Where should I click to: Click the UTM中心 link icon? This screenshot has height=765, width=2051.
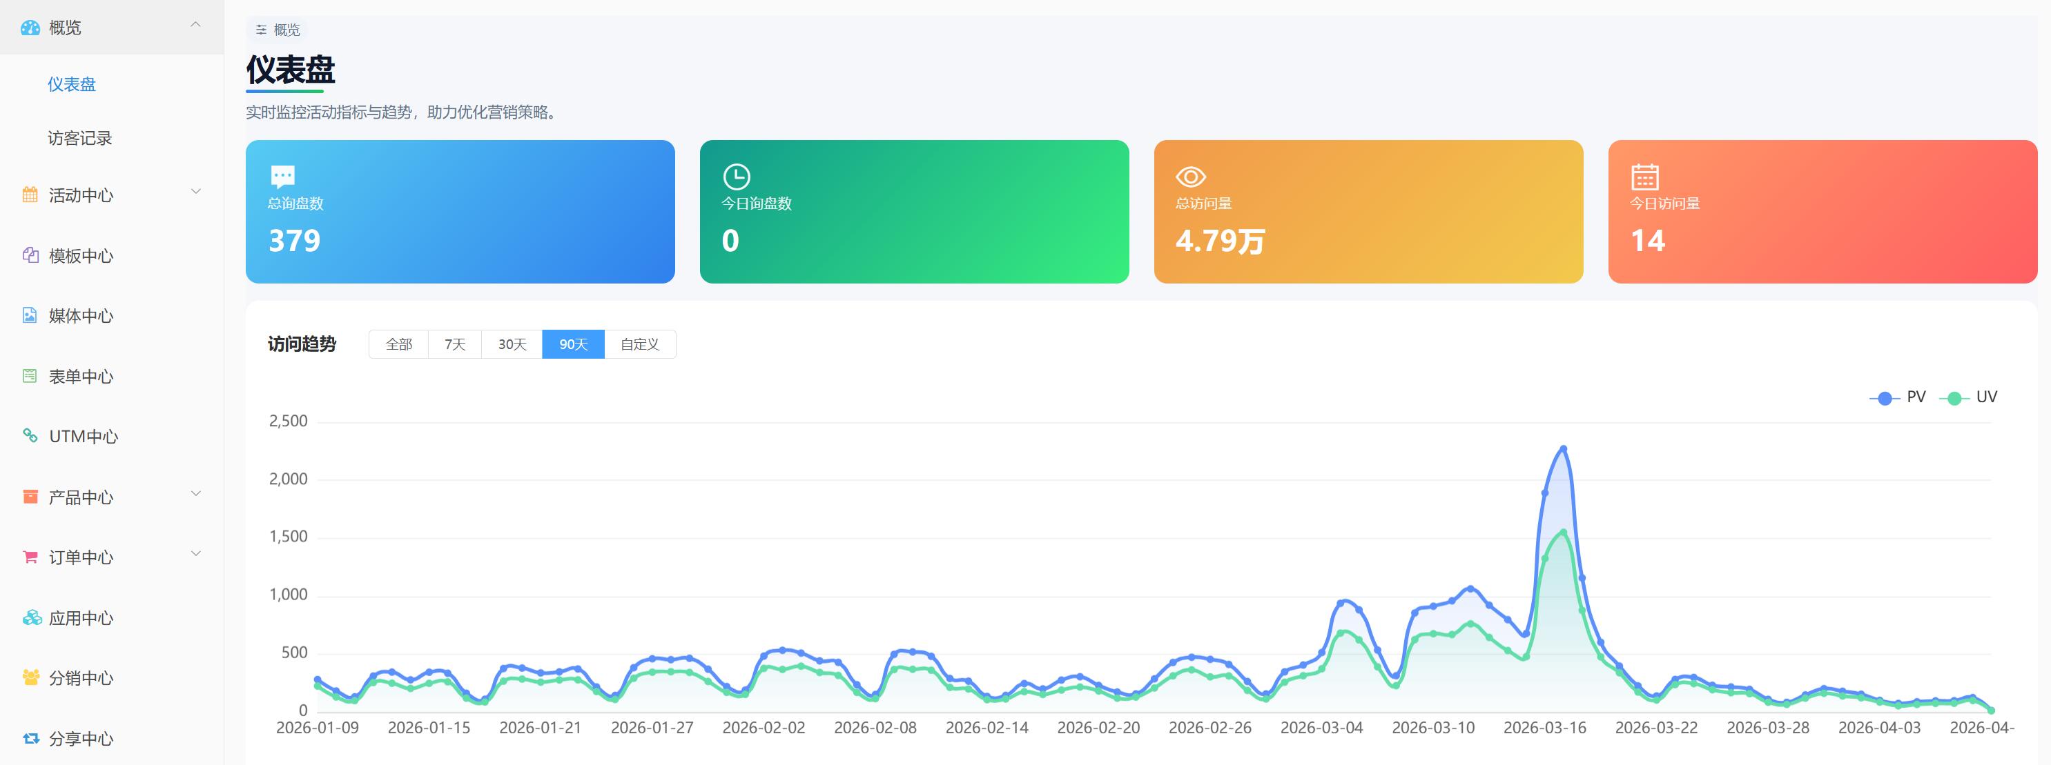tap(30, 436)
